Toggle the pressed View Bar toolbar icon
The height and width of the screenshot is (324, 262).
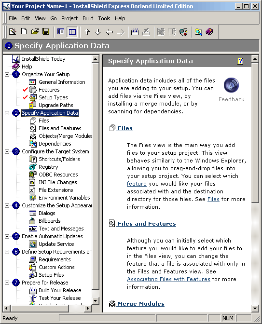point(72,32)
